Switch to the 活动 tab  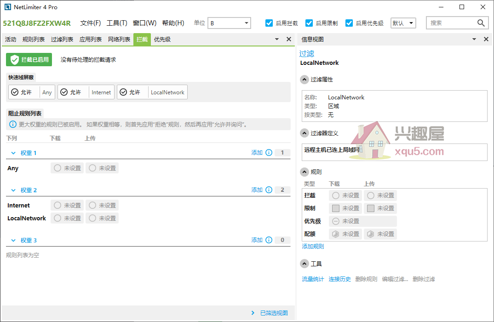click(x=11, y=40)
